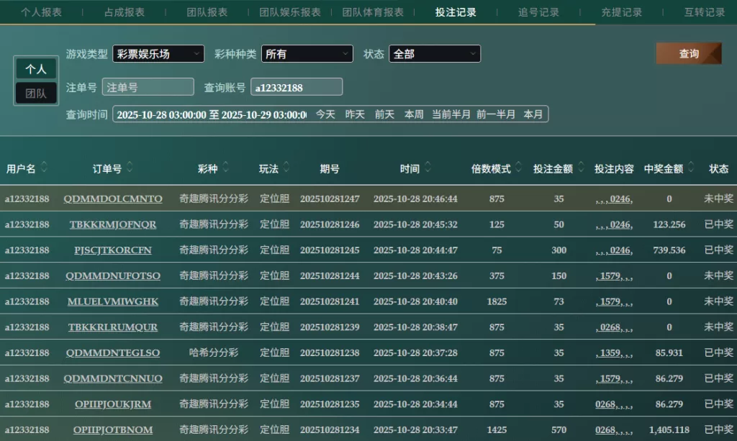Open the 团队报表 tab
Image resolution: width=737 pixels, height=441 pixels.
coord(207,12)
